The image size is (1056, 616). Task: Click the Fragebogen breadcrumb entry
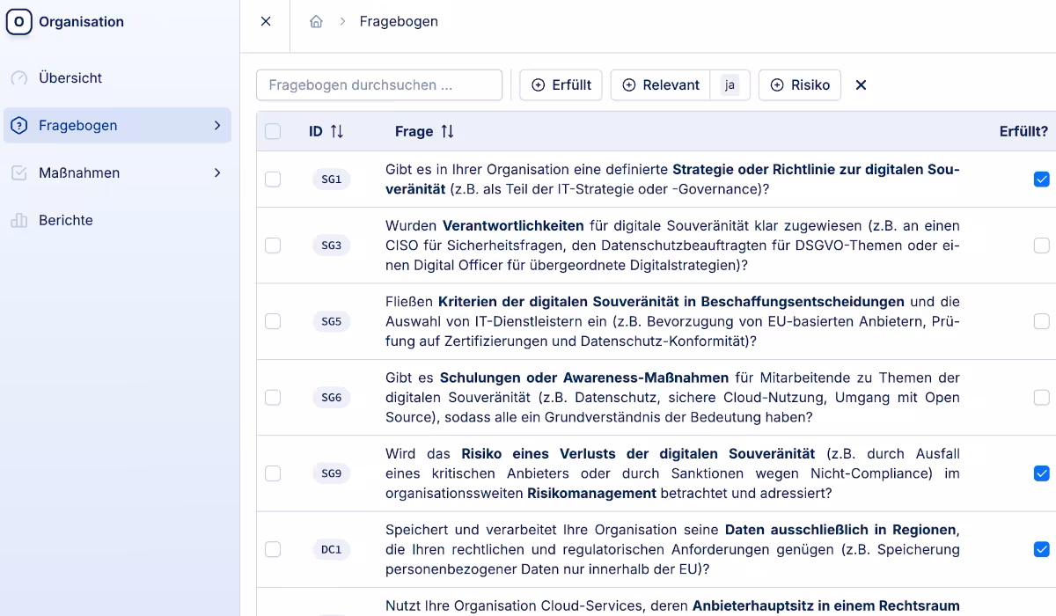(x=399, y=21)
